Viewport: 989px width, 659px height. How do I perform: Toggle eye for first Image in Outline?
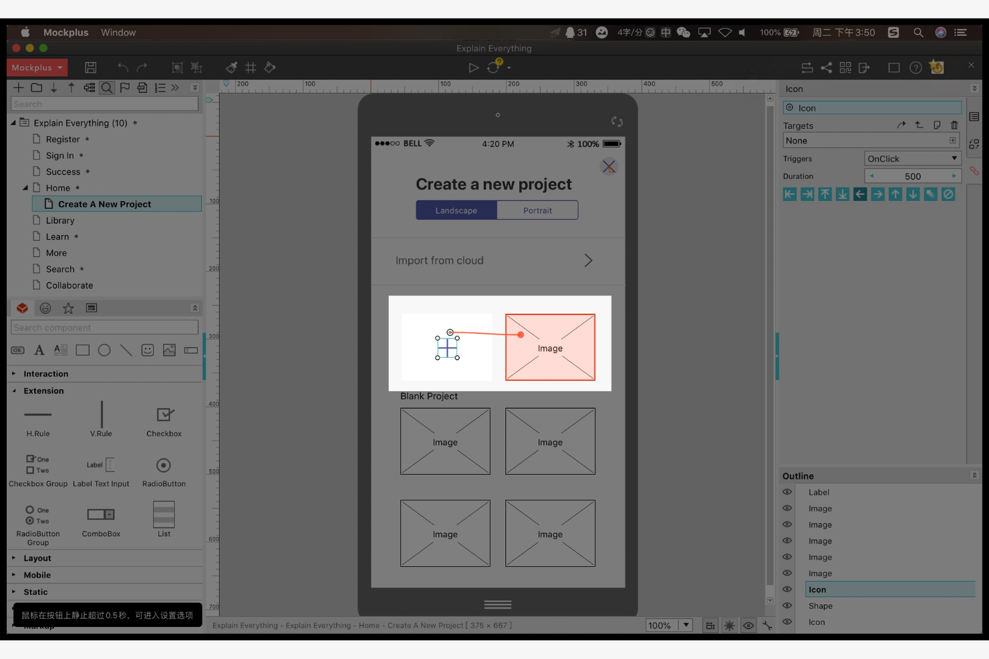tap(787, 508)
